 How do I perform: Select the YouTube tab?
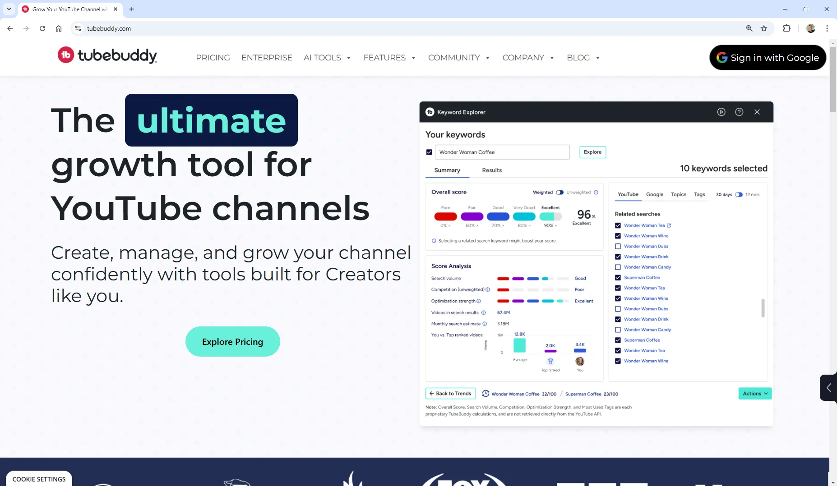[628, 195]
